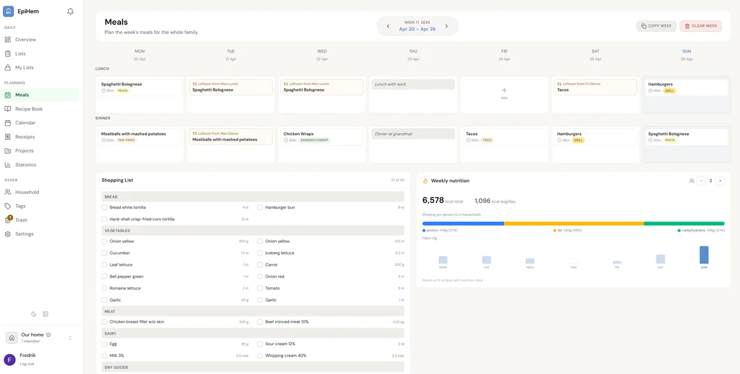Collapse sidebar using panel icon

coord(46,314)
